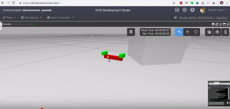Detach the Gazebo window panel

tap(213, 24)
